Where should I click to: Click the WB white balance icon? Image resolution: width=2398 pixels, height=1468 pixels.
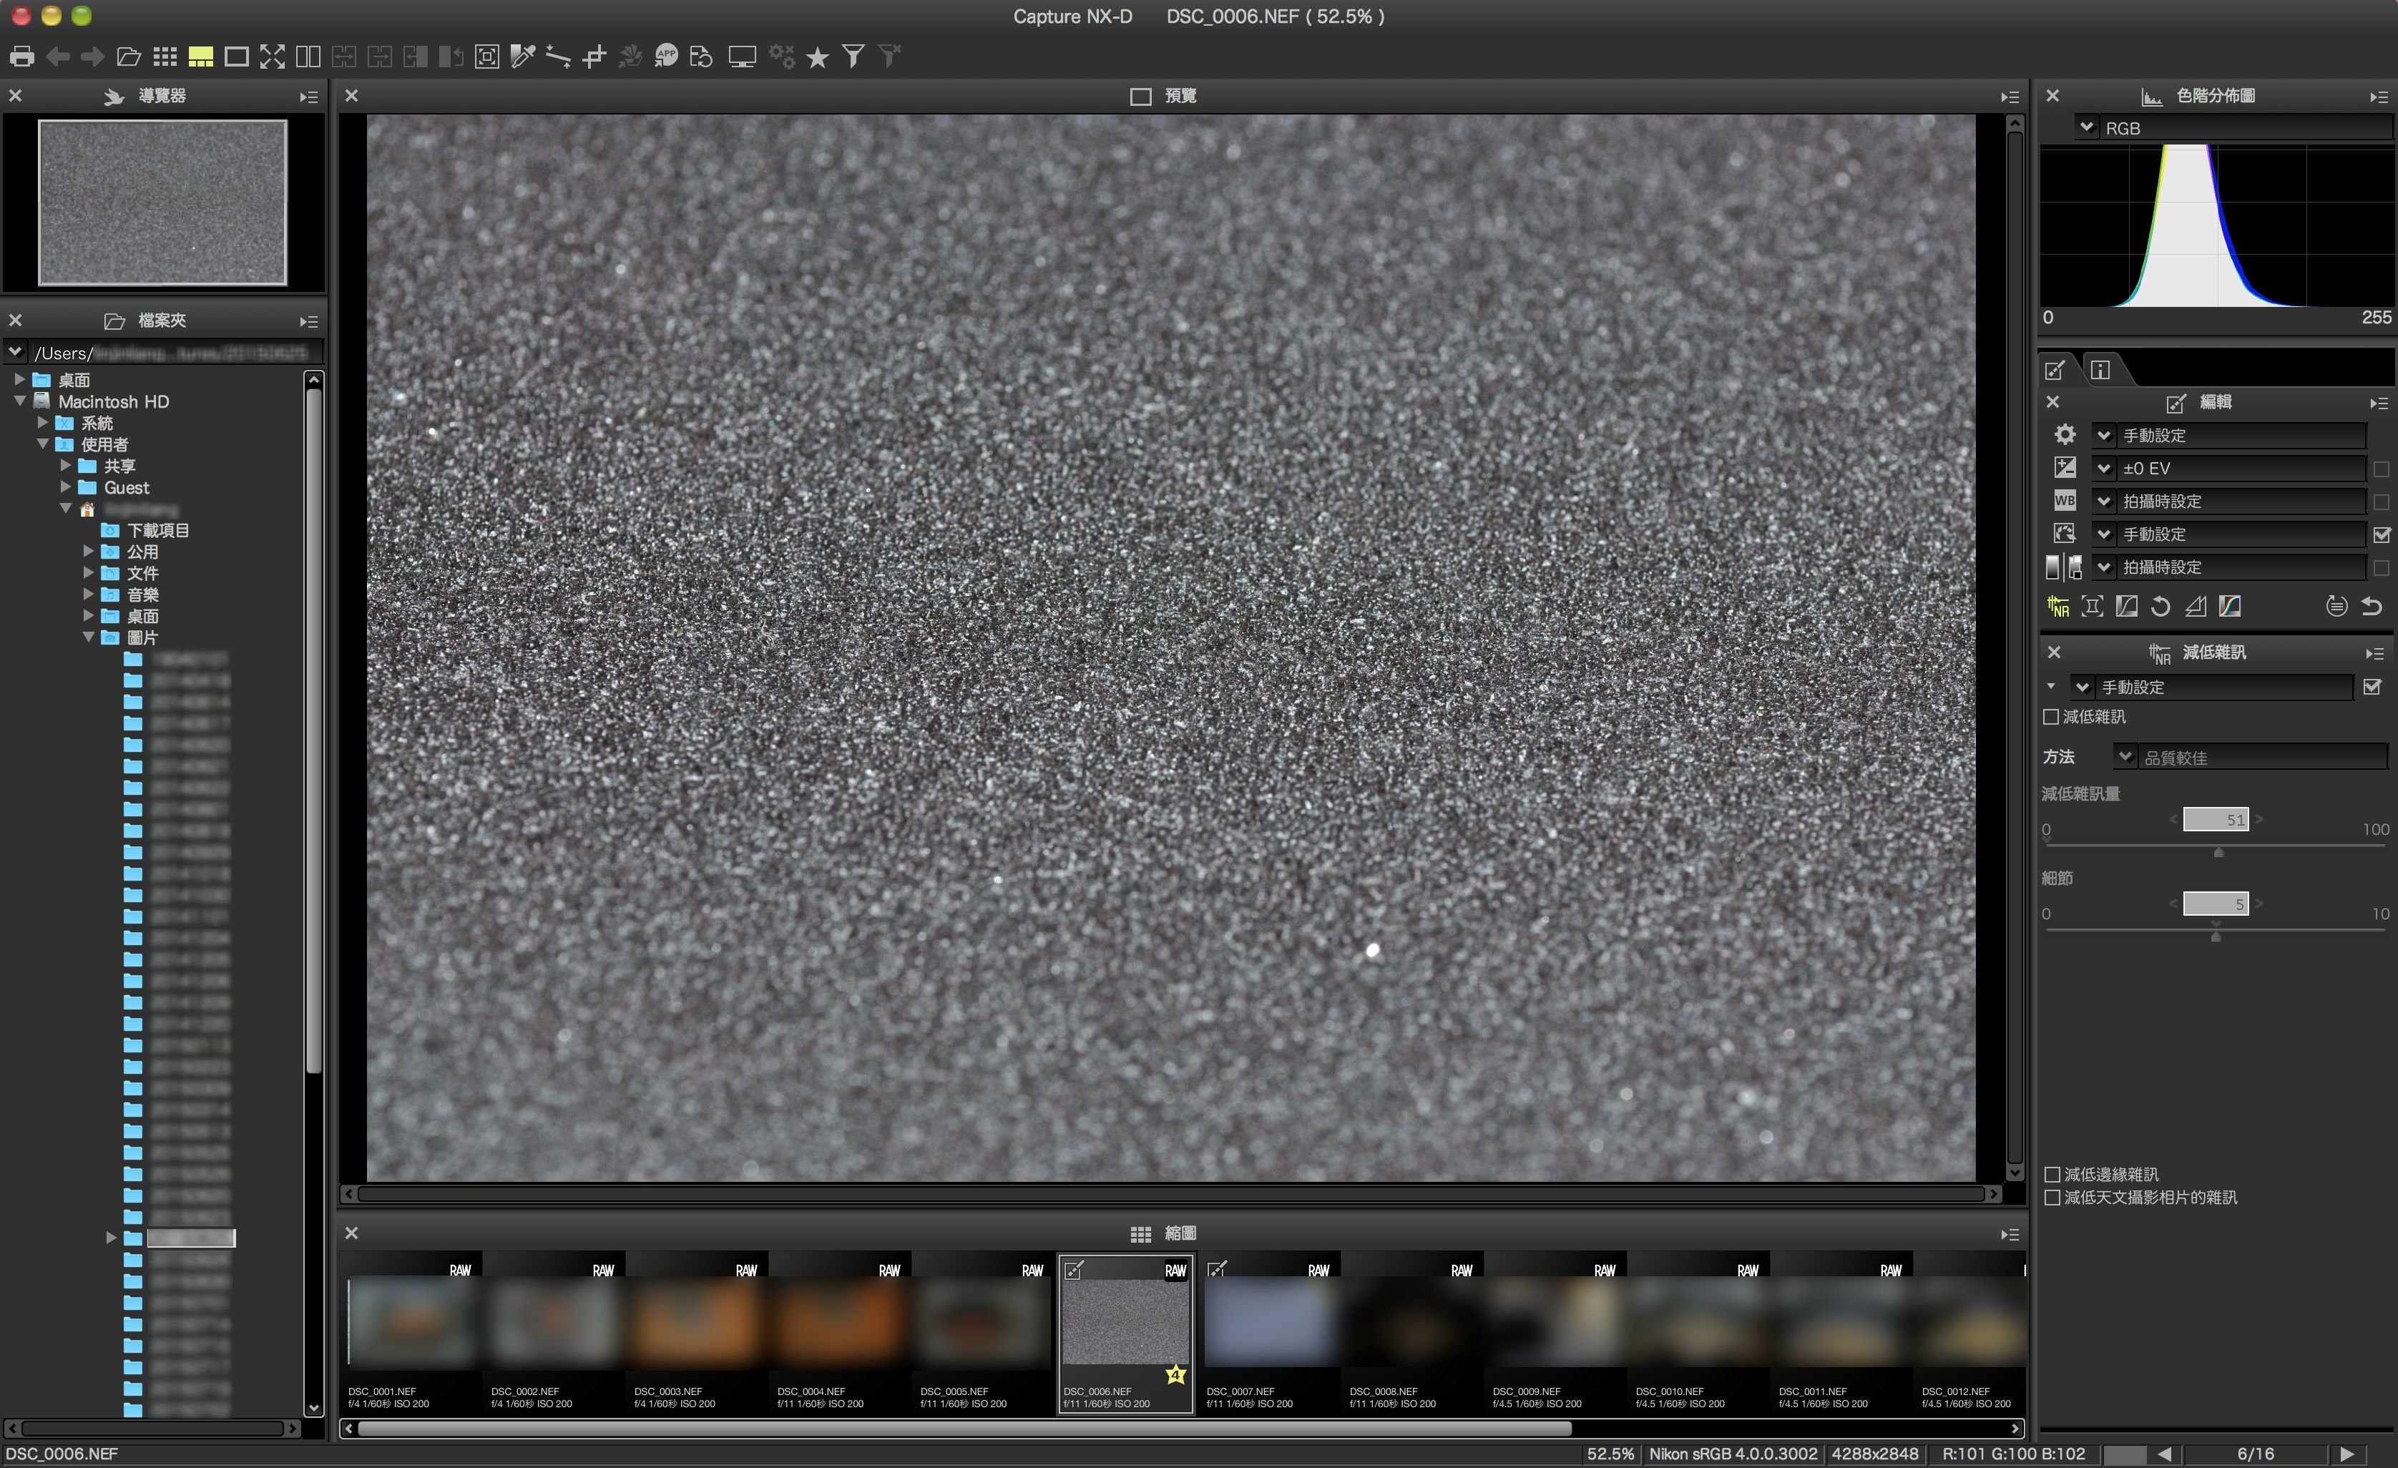[x=2064, y=500]
